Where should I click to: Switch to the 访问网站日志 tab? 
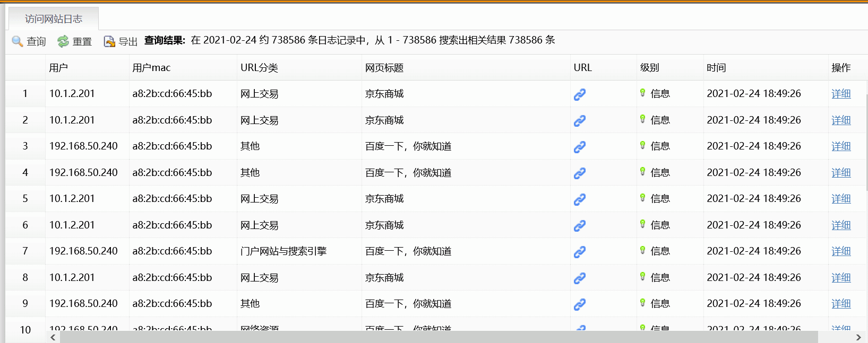pos(54,19)
